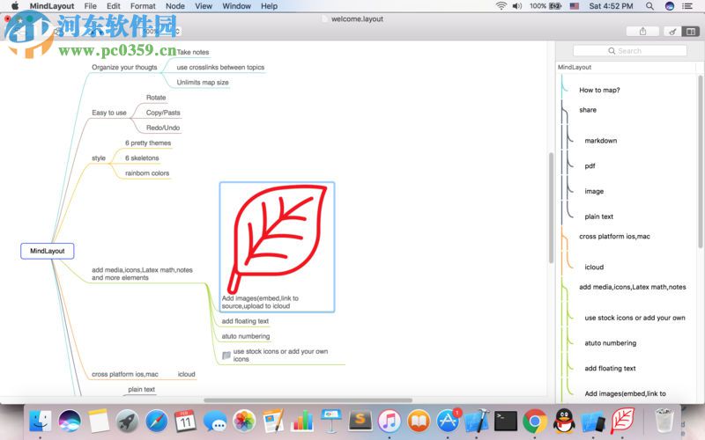Select 'use crosslinks between topics' node
Image resolution: width=705 pixels, height=440 pixels.
(220, 68)
